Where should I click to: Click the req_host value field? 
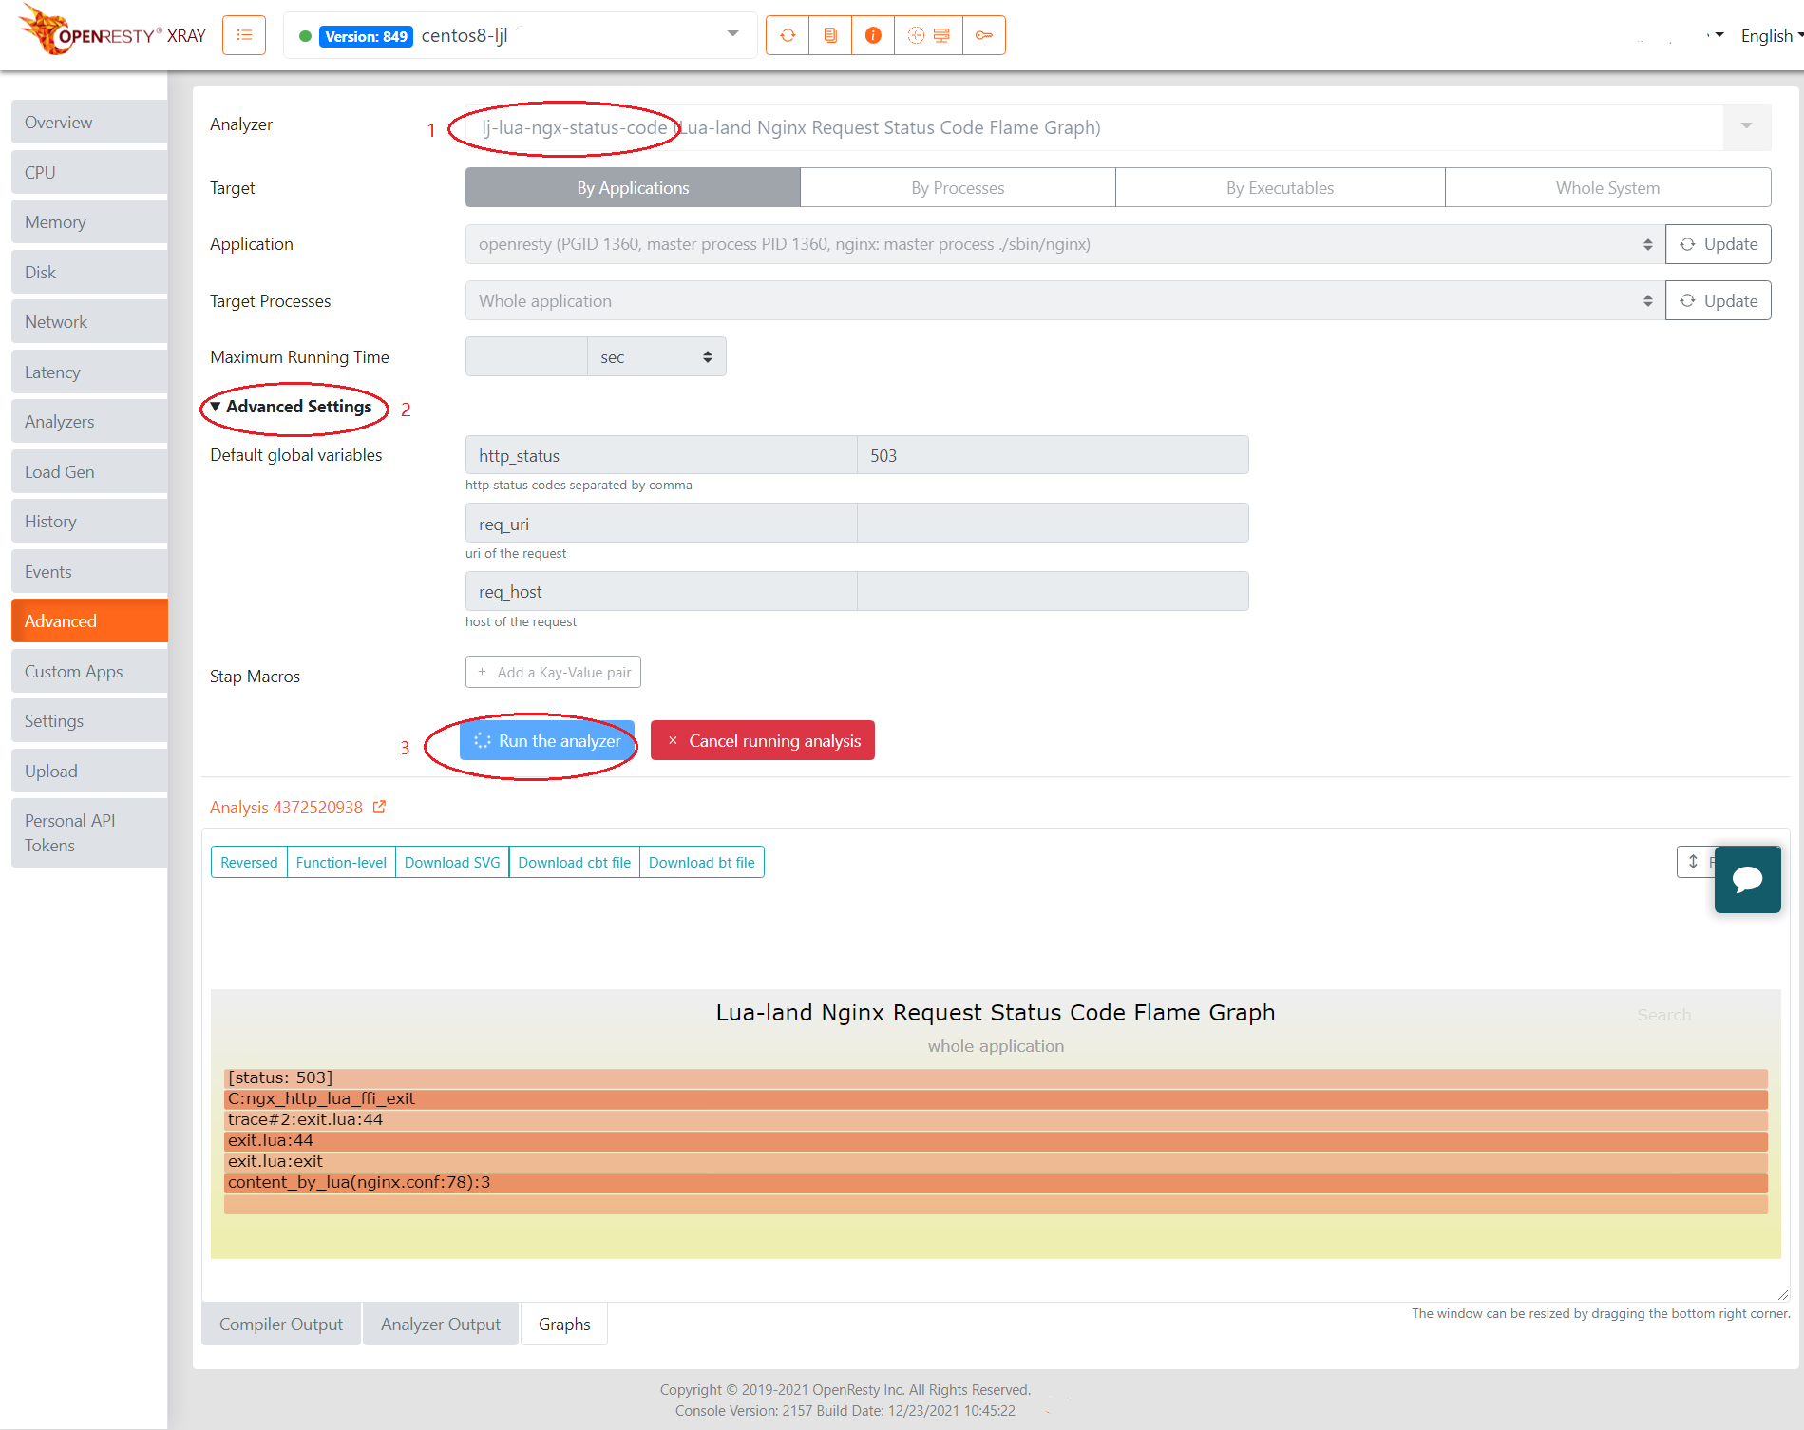tap(1053, 591)
